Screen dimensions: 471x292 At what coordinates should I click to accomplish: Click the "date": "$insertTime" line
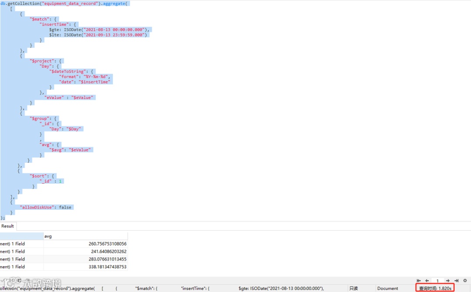[85, 82]
